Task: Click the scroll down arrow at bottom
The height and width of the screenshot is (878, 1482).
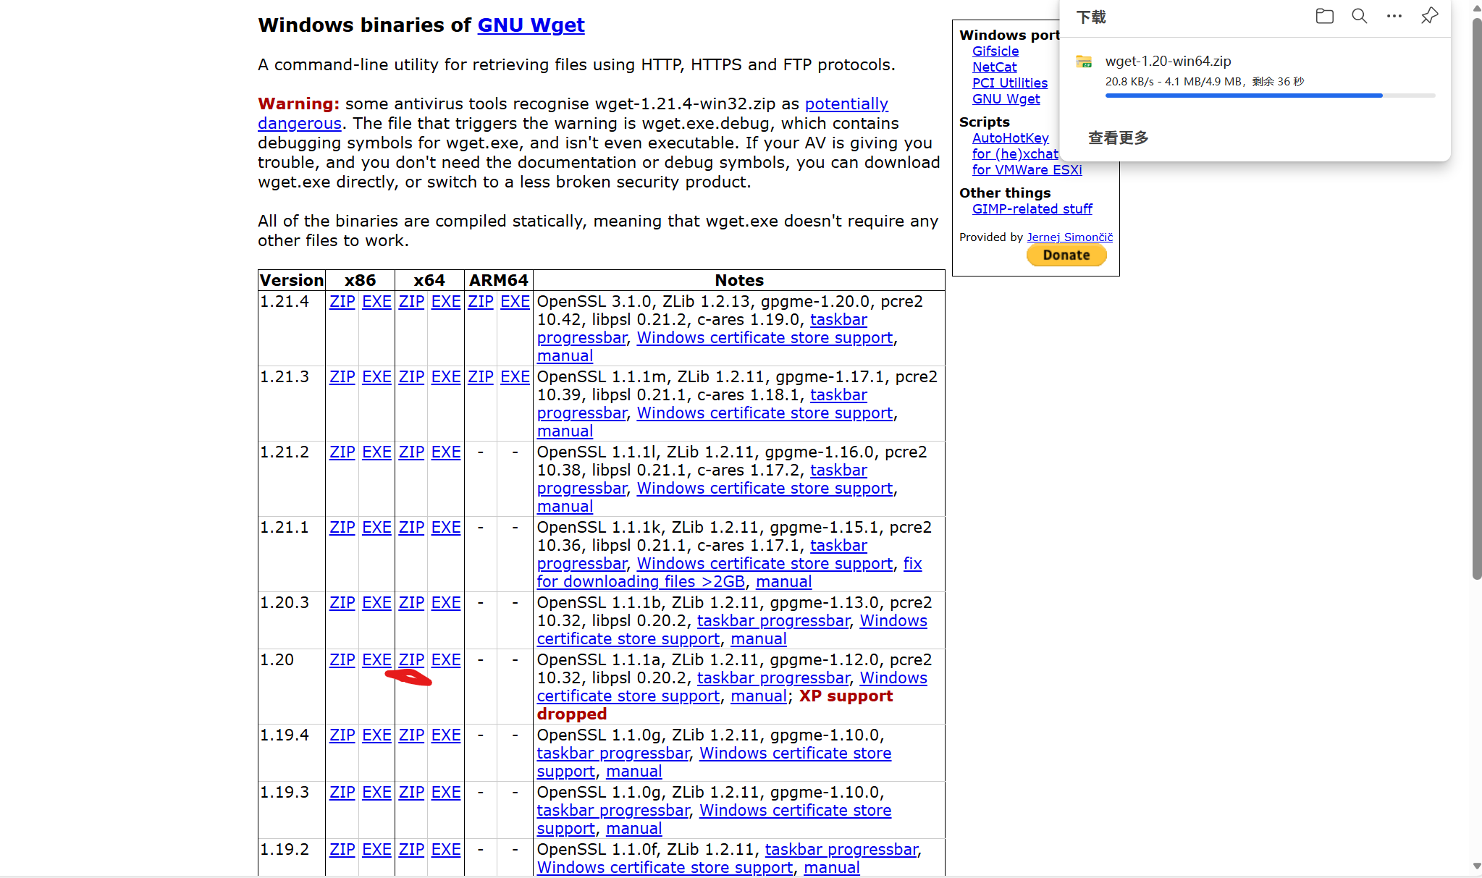Action: 1476,866
